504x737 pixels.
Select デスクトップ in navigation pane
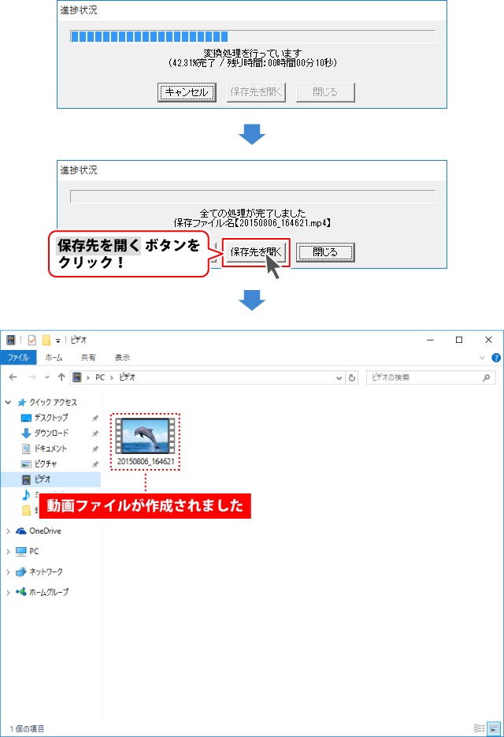point(50,418)
